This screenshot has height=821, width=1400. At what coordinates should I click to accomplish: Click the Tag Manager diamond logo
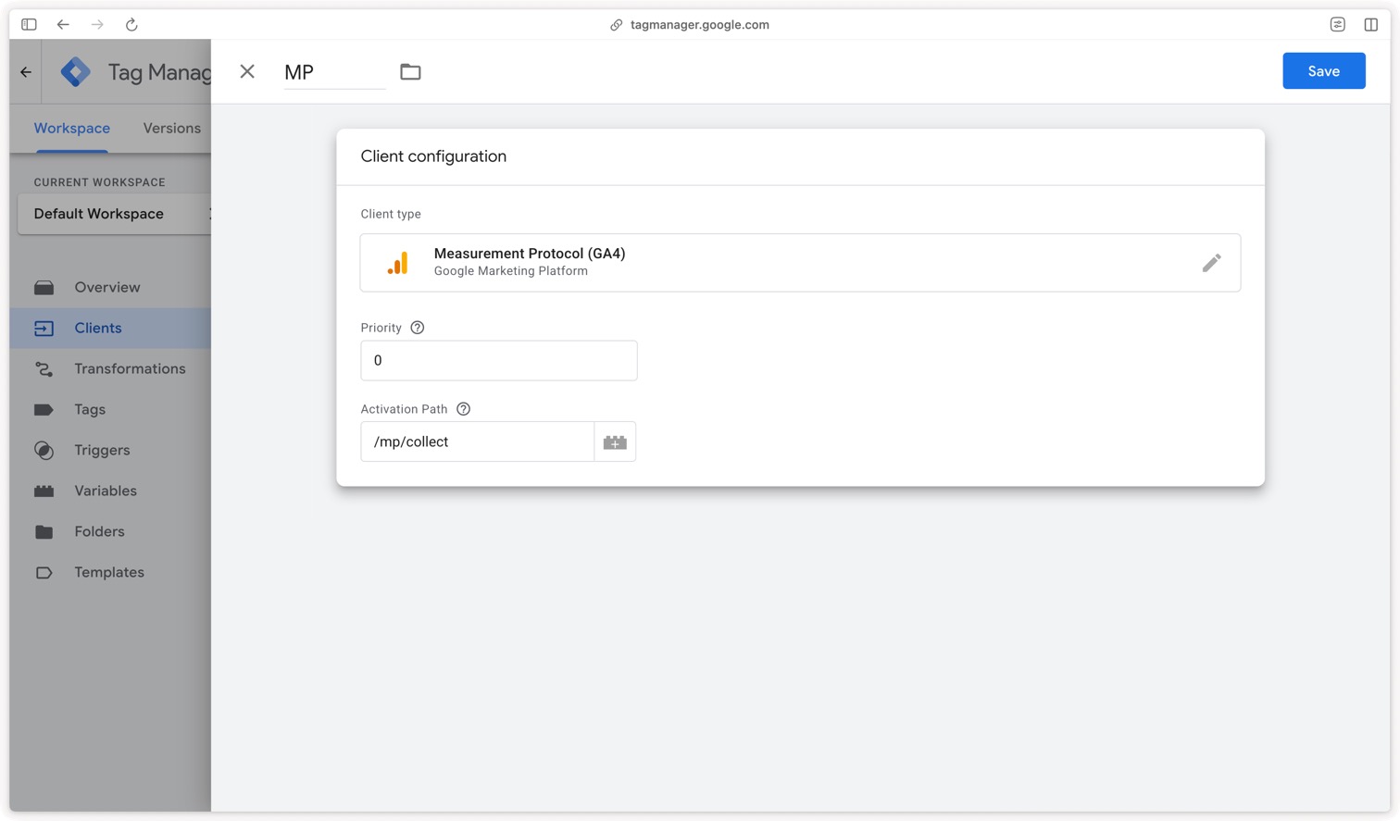[x=76, y=71]
